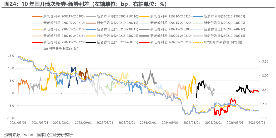Click x-axis date 2023/03/01
Viewport: 276px width, 138px height.
pos(105,123)
